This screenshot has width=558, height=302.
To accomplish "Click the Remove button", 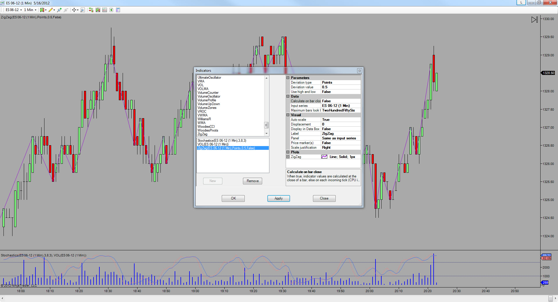I will click(253, 181).
